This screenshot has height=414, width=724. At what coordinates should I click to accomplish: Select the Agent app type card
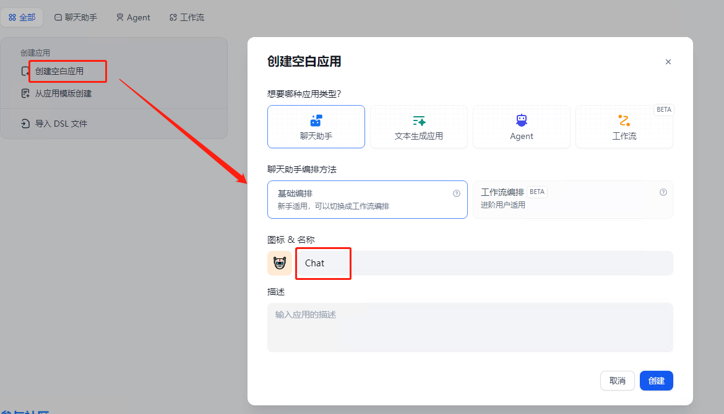pyautogui.click(x=521, y=127)
